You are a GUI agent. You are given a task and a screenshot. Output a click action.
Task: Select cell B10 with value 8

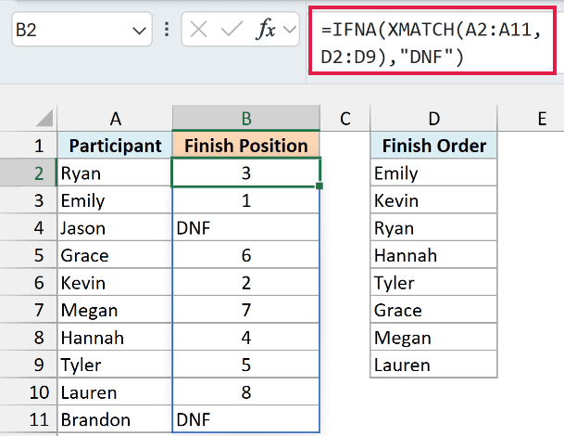point(246,391)
